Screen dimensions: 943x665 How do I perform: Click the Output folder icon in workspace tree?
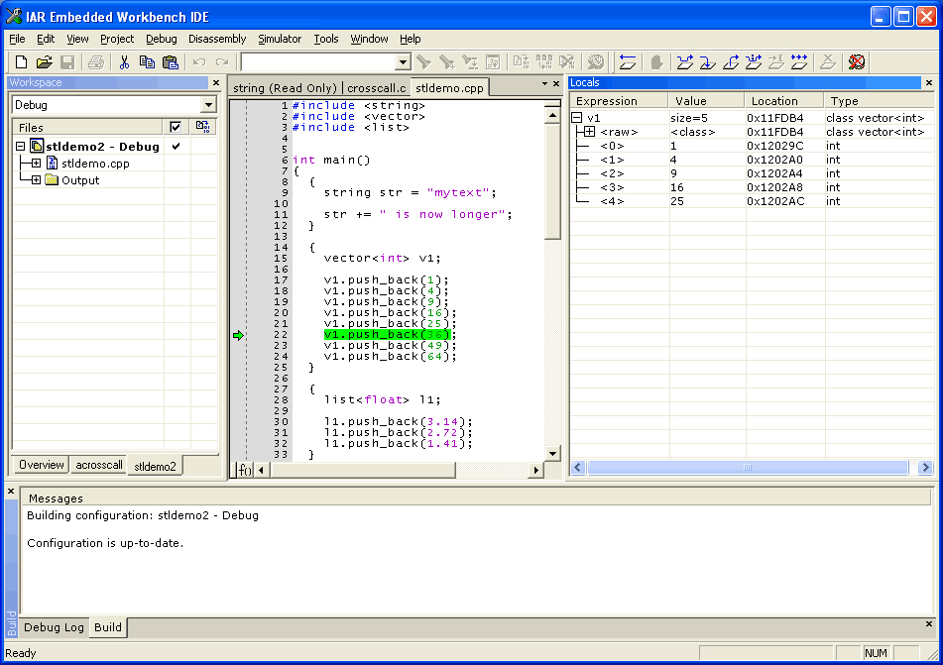(52, 179)
